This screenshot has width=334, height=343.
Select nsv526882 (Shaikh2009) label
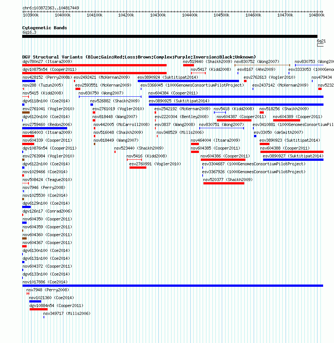[115, 101]
